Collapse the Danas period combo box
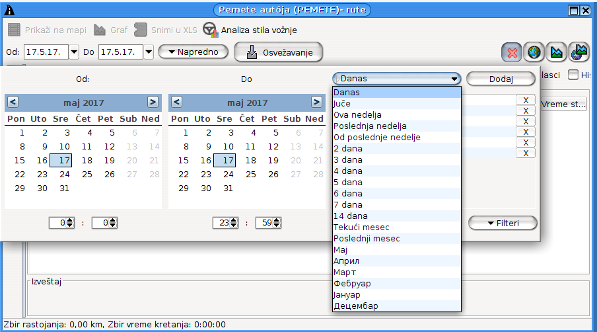597x332 pixels. pos(454,79)
